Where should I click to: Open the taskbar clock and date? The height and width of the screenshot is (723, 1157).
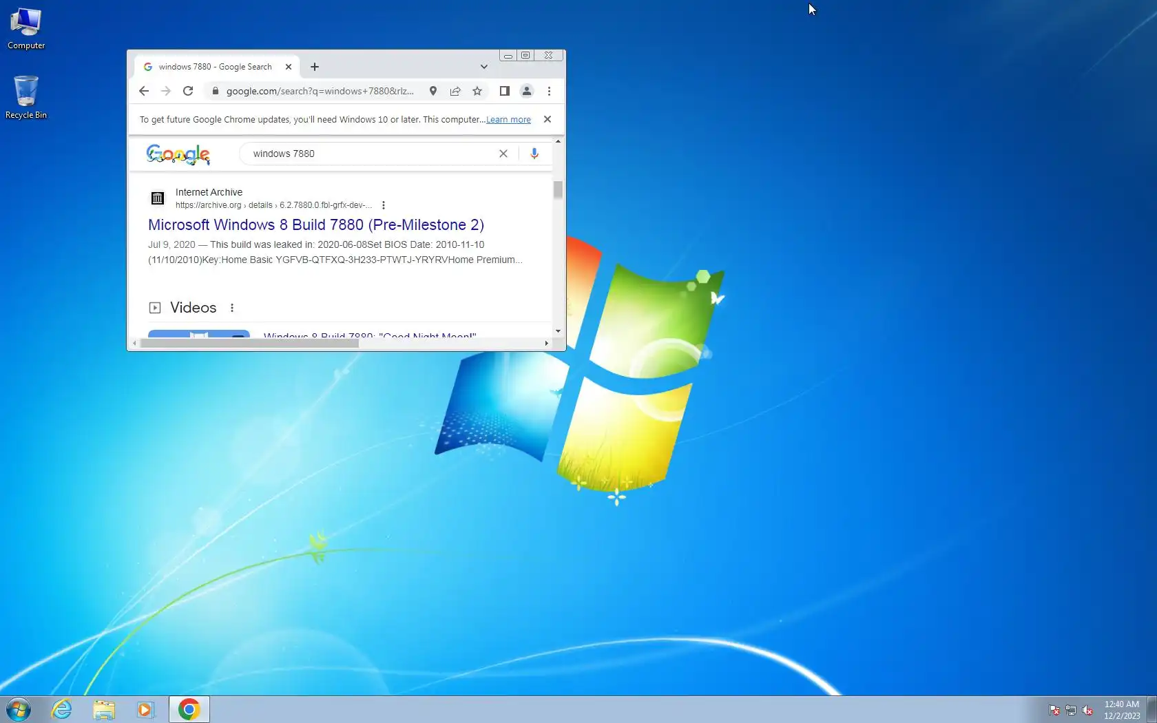coord(1122,710)
